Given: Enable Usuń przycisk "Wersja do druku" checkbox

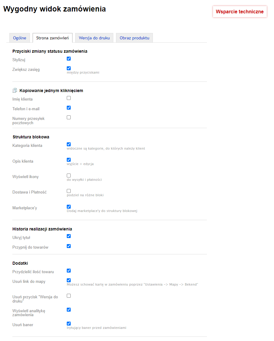Looking at the screenshot, I should (x=69, y=296).
